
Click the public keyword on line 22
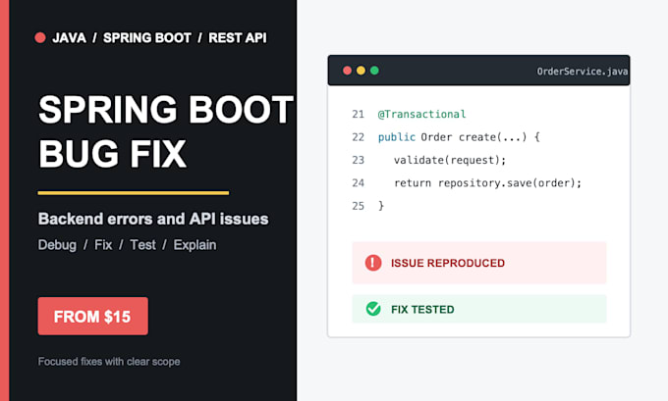coord(397,137)
